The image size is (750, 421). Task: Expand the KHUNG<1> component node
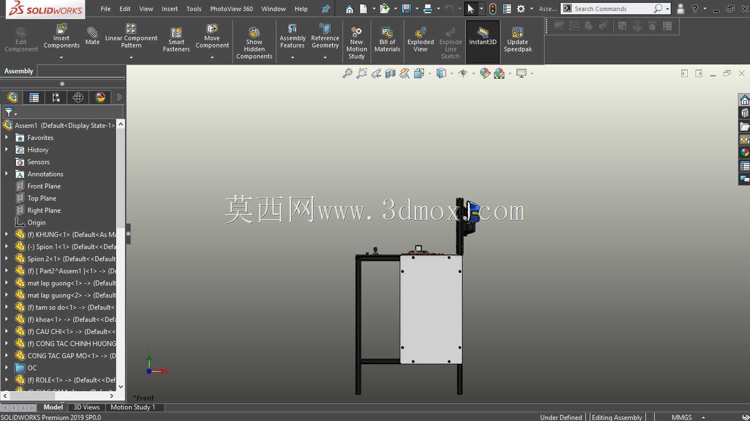tap(7, 234)
